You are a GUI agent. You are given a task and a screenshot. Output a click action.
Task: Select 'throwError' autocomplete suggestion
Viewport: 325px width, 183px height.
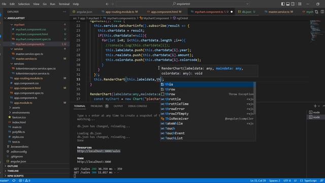coord(207,109)
